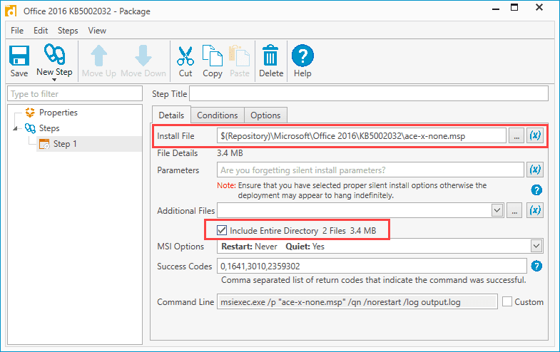The image size is (560, 352).
Task: Open the Edit menu
Action: coord(41,31)
